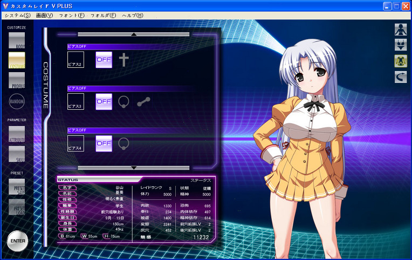Open the BODY customize panel

point(17,41)
